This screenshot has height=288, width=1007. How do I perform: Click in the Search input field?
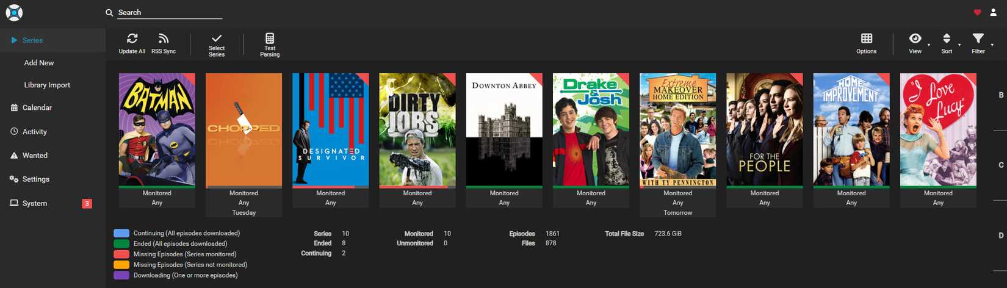(x=169, y=12)
